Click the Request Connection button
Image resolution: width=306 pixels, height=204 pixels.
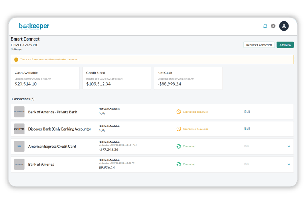click(x=259, y=45)
